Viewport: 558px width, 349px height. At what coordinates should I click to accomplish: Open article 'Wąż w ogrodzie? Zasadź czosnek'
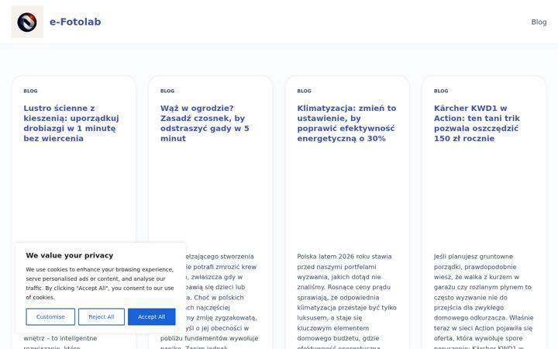205,123
